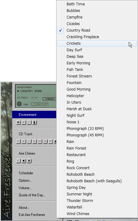Pause Aire Chimes
This screenshot has height=221, width=138.
click(29, 161)
